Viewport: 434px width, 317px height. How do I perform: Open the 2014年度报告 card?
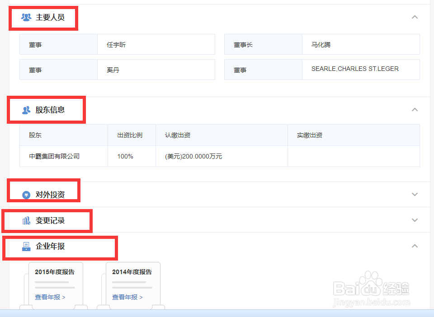[x=133, y=272]
